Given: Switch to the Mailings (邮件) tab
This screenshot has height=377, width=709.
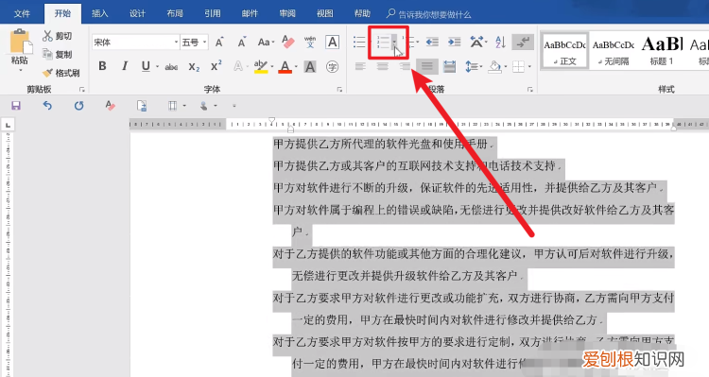Looking at the screenshot, I should (250, 13).
